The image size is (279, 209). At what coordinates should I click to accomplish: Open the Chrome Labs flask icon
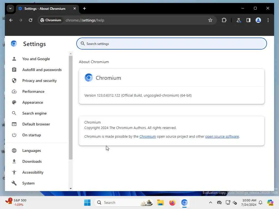coord(238,20)
